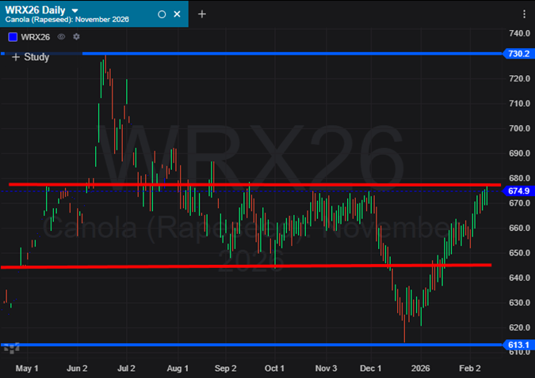Click the lower red support line
The image size is (535, 378).
(x=246, y=266)
